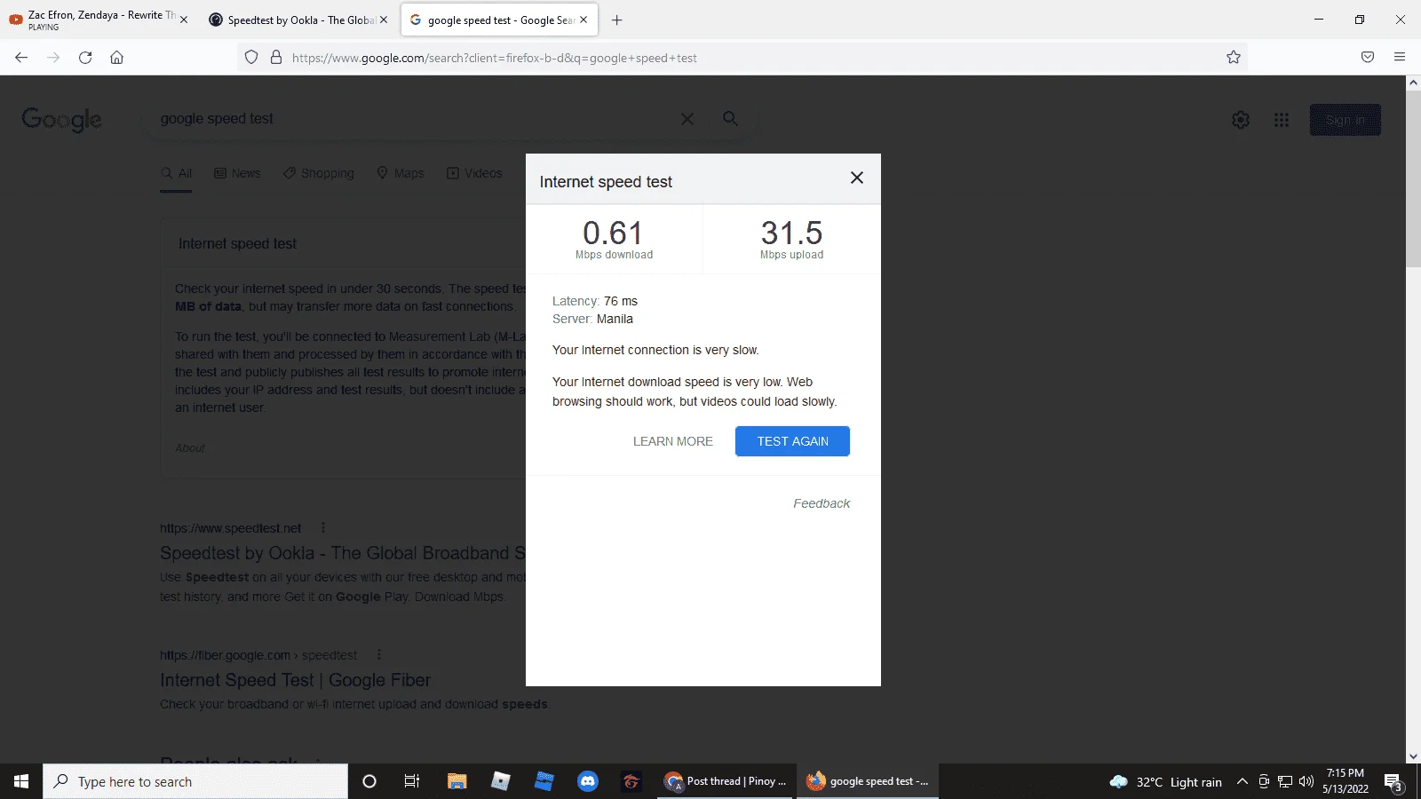Open the weather widget showing Light rain

click(x=1166, y=781)
